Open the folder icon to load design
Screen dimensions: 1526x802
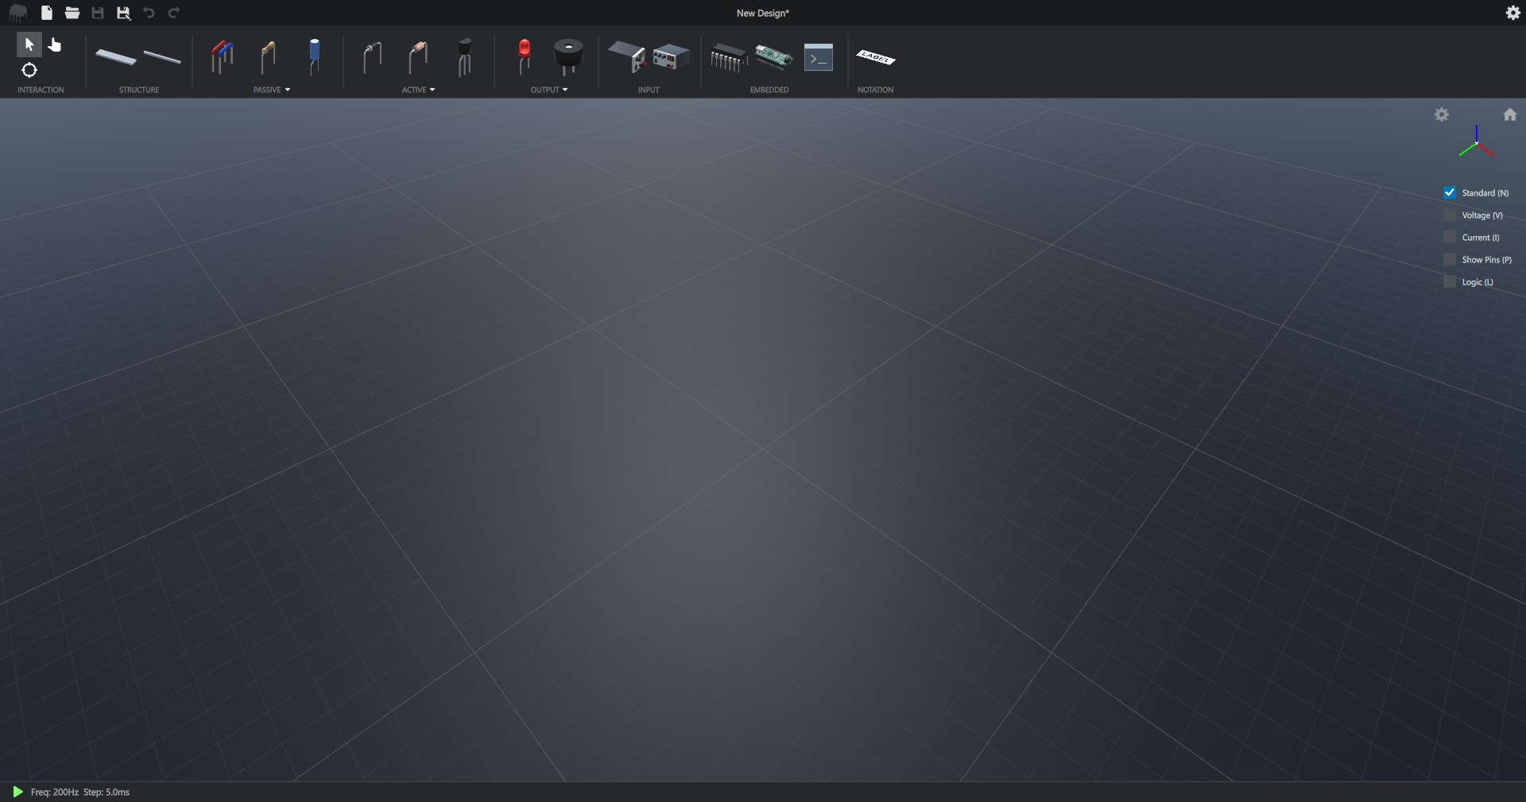(x=72, y=13)
